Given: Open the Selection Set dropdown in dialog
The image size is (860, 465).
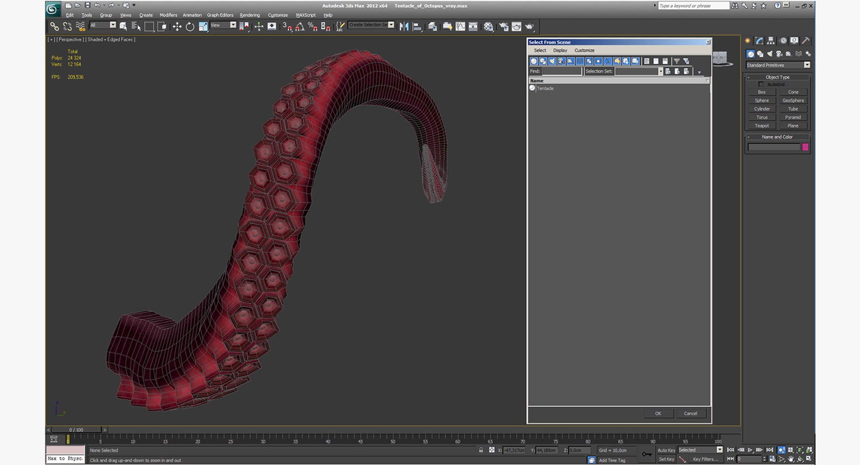Looking at the screenshot, I should tap(660, 71).
